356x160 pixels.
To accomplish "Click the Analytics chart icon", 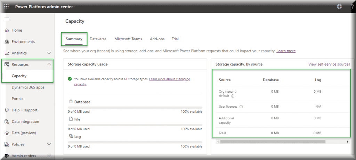I will (x=7, y=53).
